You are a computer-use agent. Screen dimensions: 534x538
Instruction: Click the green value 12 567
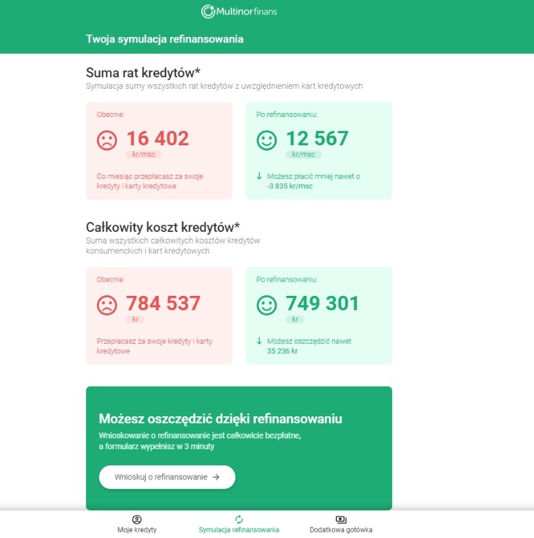pos(317,139)
